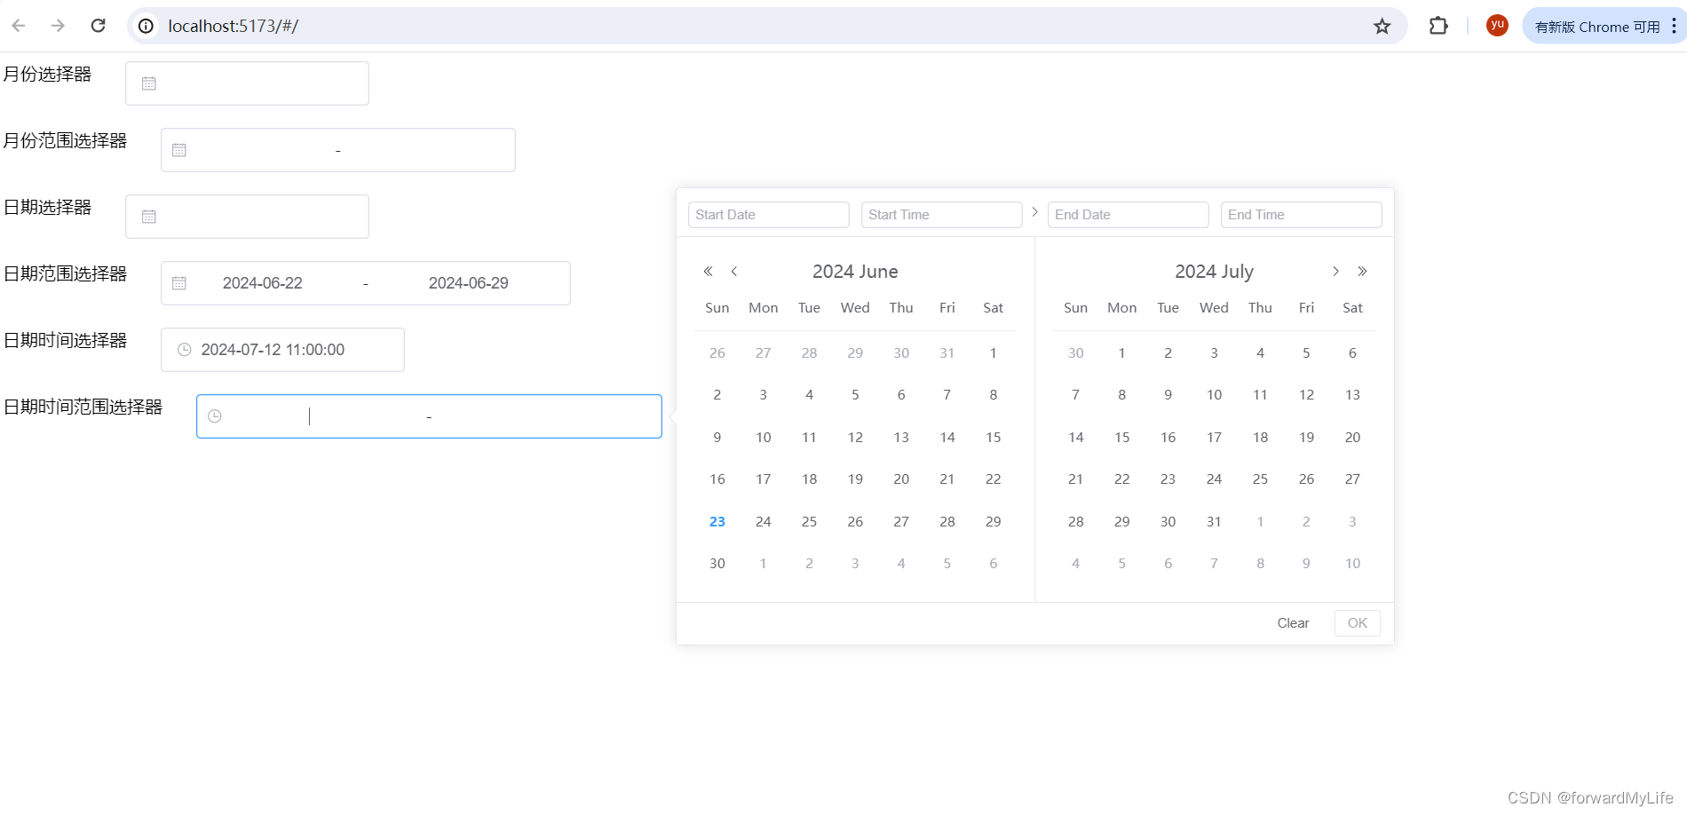
Task: Click the 日期时间范围选择器 label
Action: click(83, 407)
